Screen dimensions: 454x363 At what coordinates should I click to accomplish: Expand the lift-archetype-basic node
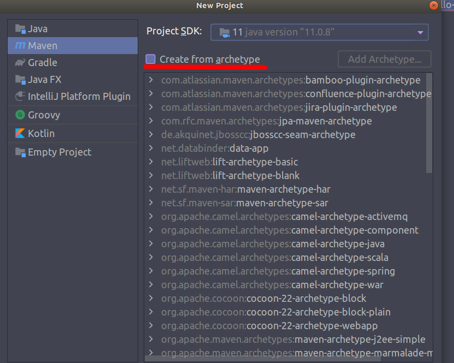(151, 162)
